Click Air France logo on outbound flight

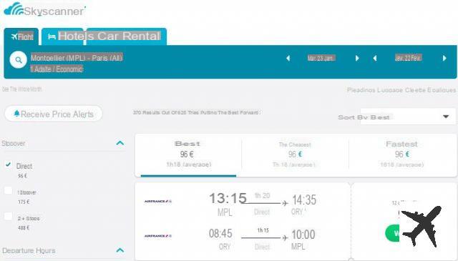[x=157, y=202]
